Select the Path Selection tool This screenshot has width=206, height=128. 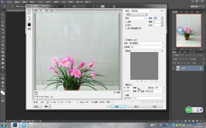[3, 75]
